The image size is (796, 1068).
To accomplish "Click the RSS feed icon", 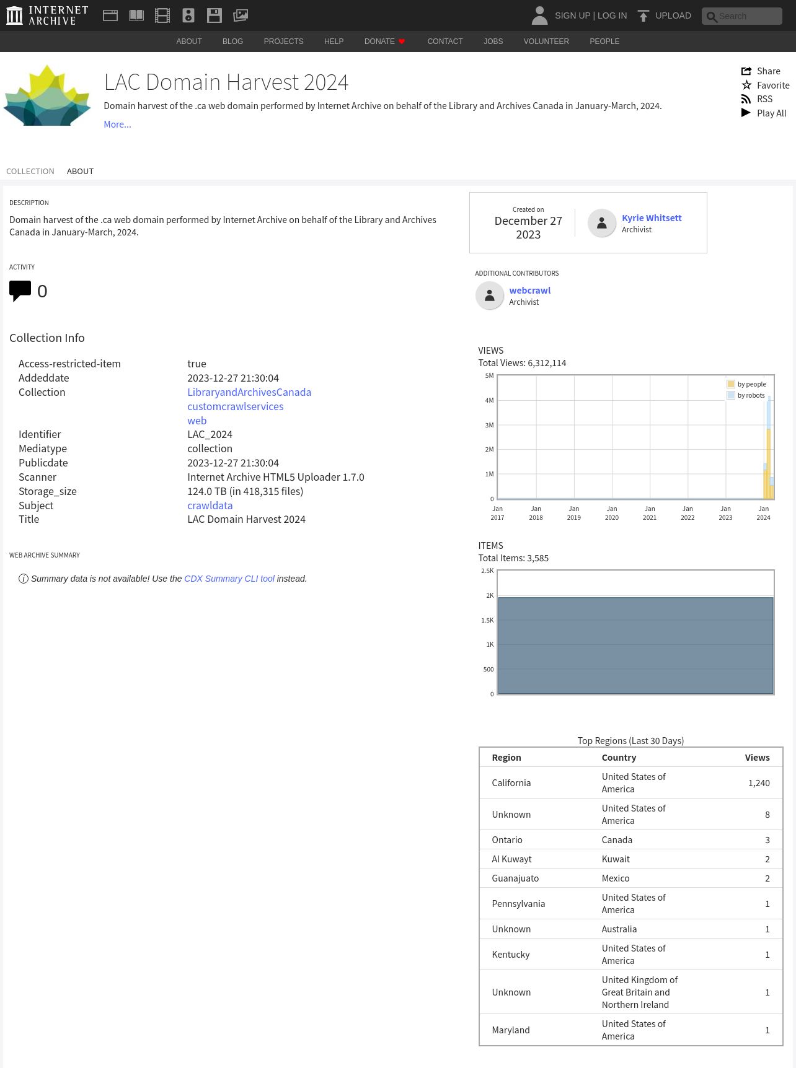I will pyautogui.click(x=746, y=99).
